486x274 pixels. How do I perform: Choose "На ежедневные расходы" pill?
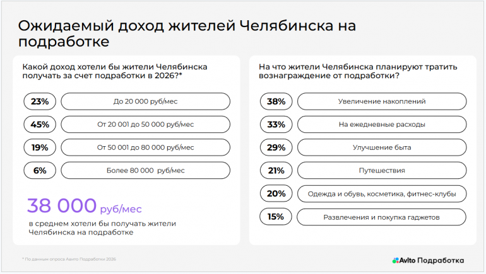coord(382,124)
